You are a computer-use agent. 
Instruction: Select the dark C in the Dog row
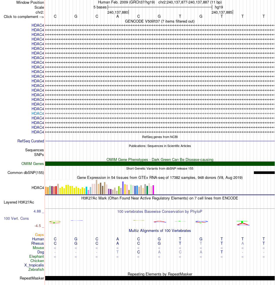coord(138,252)
